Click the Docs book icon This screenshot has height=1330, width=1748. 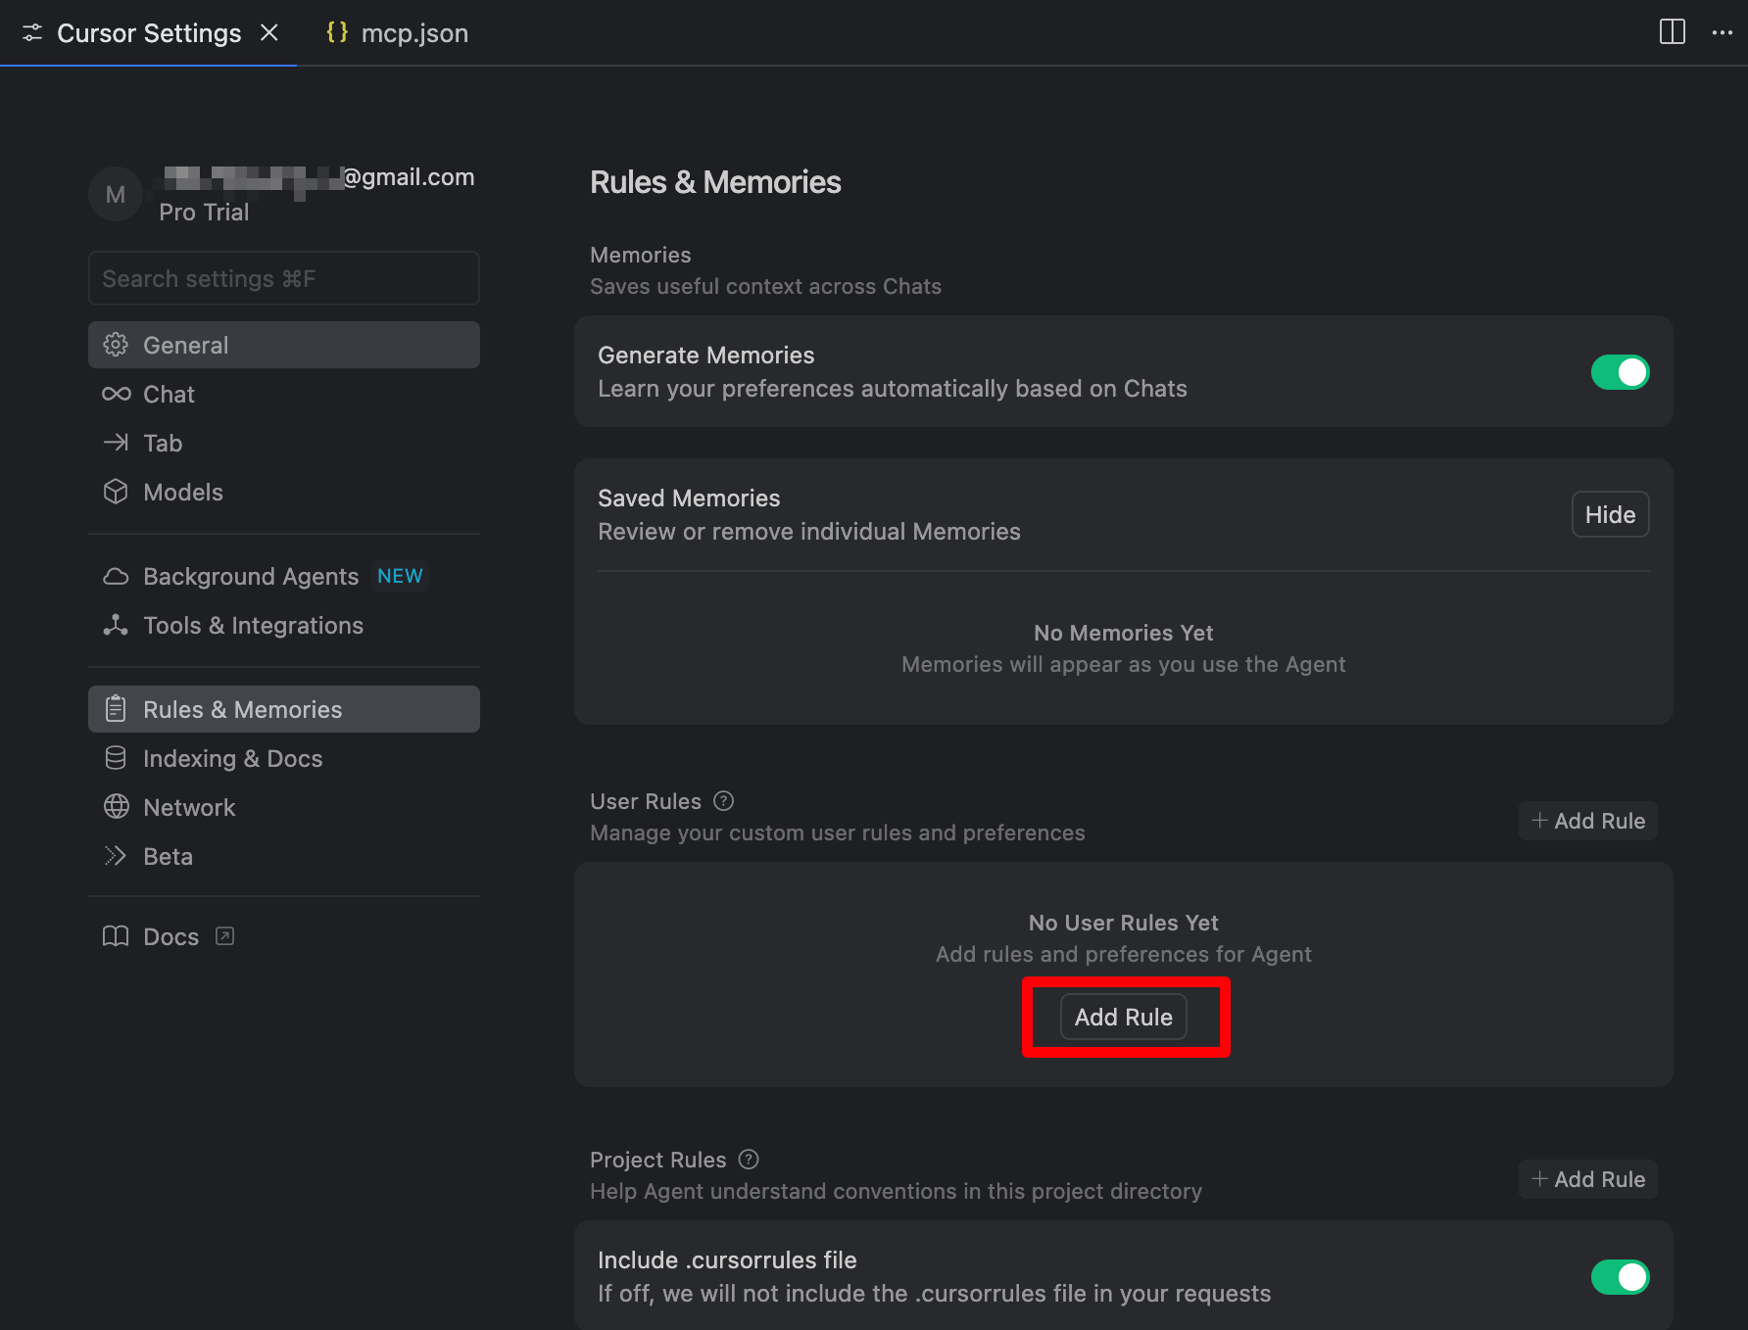116,936
